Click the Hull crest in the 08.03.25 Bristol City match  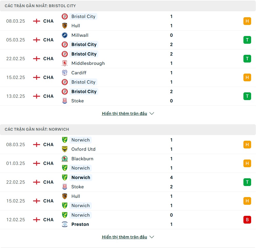65,26
